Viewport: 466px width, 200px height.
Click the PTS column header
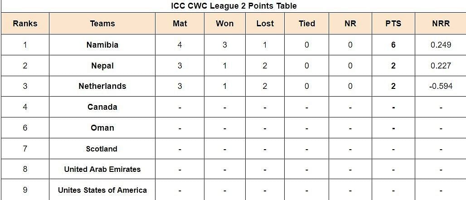click(x=393, y=24)
